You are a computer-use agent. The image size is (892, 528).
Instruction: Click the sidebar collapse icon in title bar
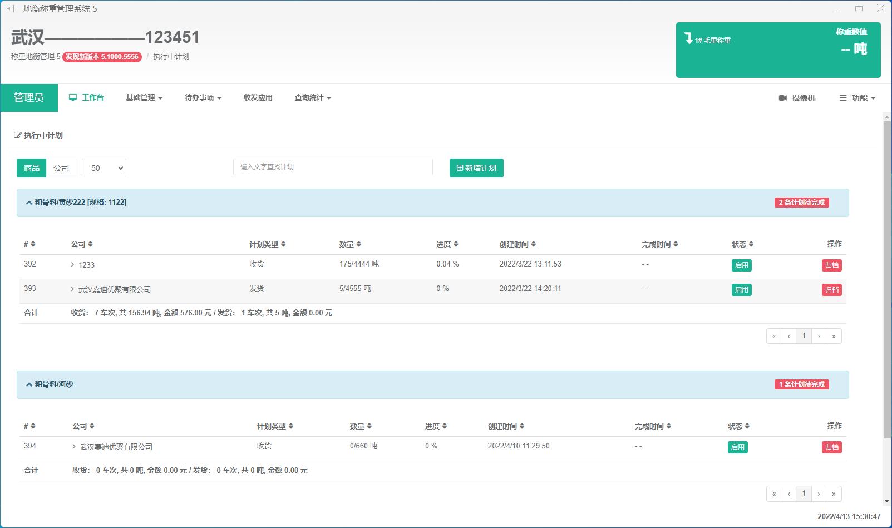[x=11, y=9]
